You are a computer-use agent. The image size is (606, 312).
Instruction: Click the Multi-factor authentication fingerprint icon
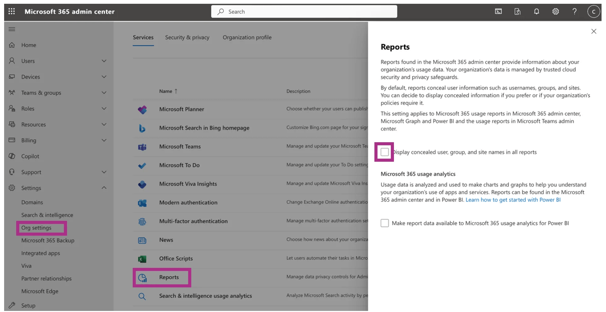tap(142, 221)
